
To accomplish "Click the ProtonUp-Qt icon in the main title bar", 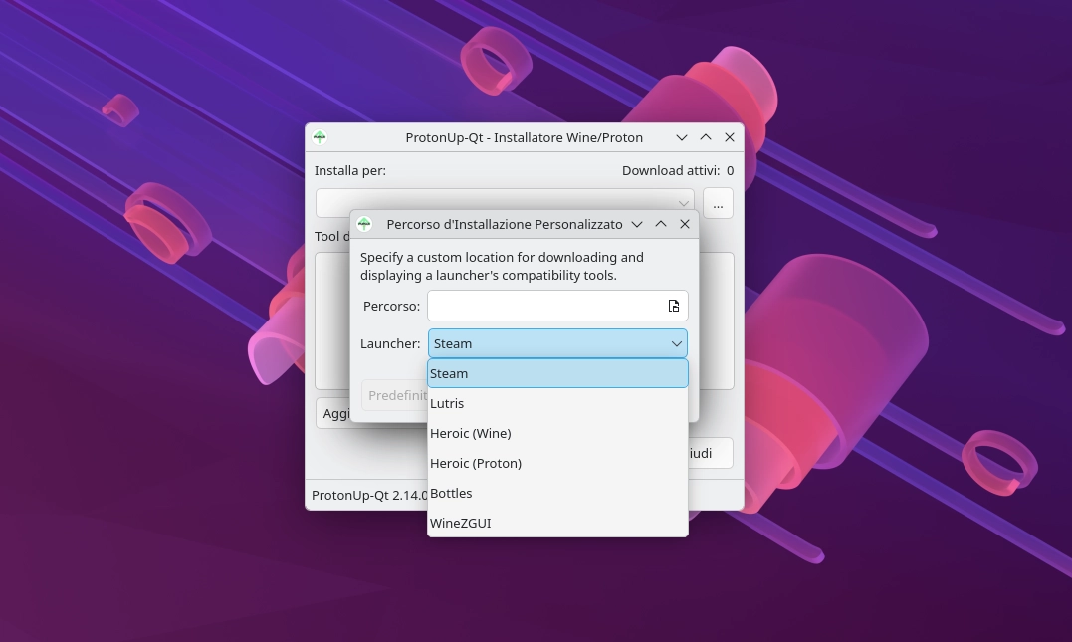I will pyautogui.click(x=319, y=137).
